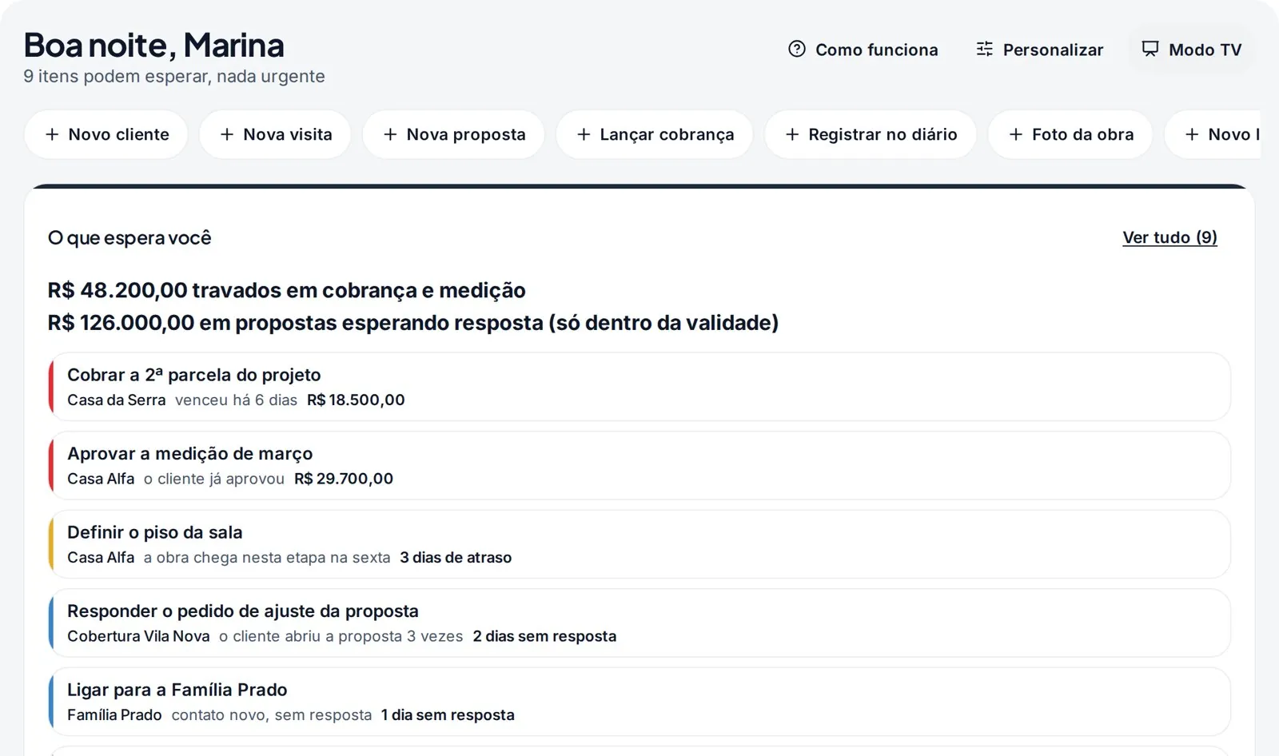This screenshot has width=1279, height=756.
Task: Click the plus icon on Nova proposta
Action: click(390, 134)
